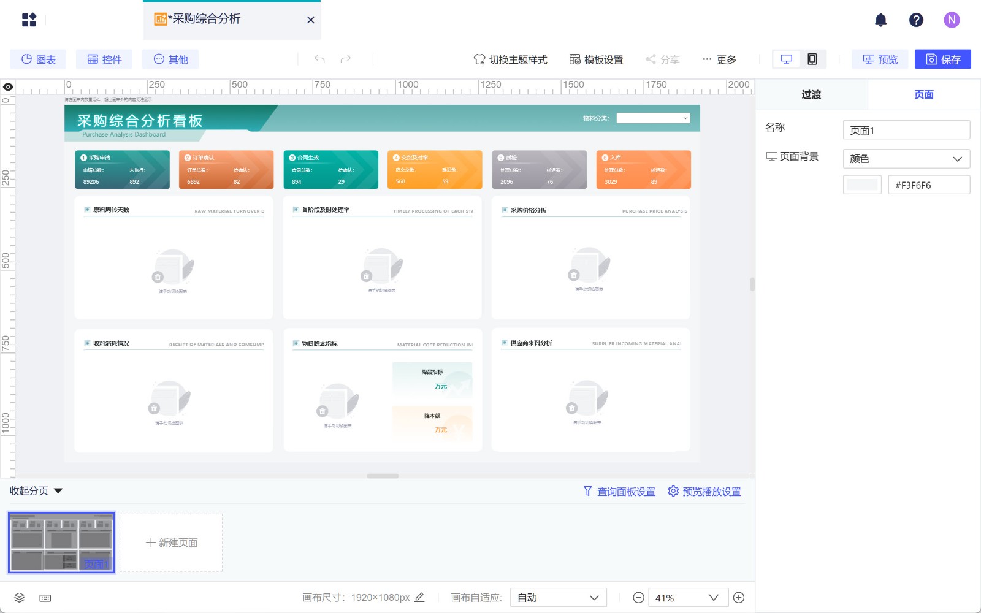The image size is (981, 613).
Task: Click the 名称 field containing 页面1
Action: pyautogui.click(x=906, y=130)
